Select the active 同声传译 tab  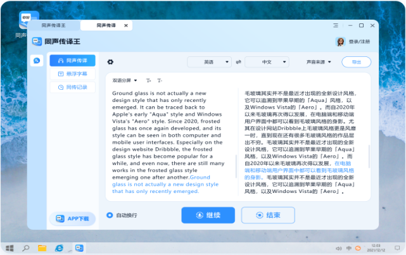[x=106, y=25]
